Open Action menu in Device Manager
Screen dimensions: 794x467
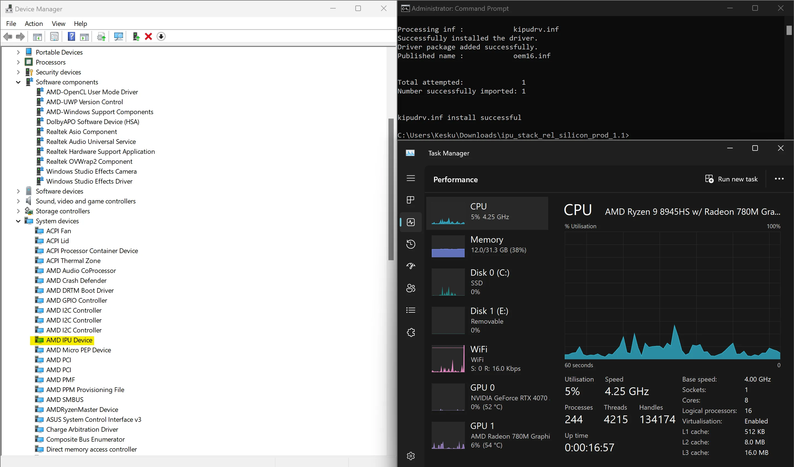pyautogui.click(x=33, y=23)
